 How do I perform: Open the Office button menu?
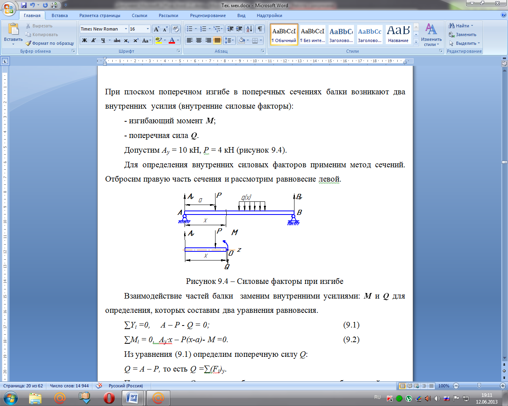(9, 9)
